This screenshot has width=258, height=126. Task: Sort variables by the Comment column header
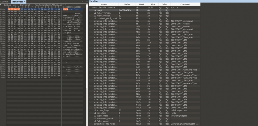point(185,4)
